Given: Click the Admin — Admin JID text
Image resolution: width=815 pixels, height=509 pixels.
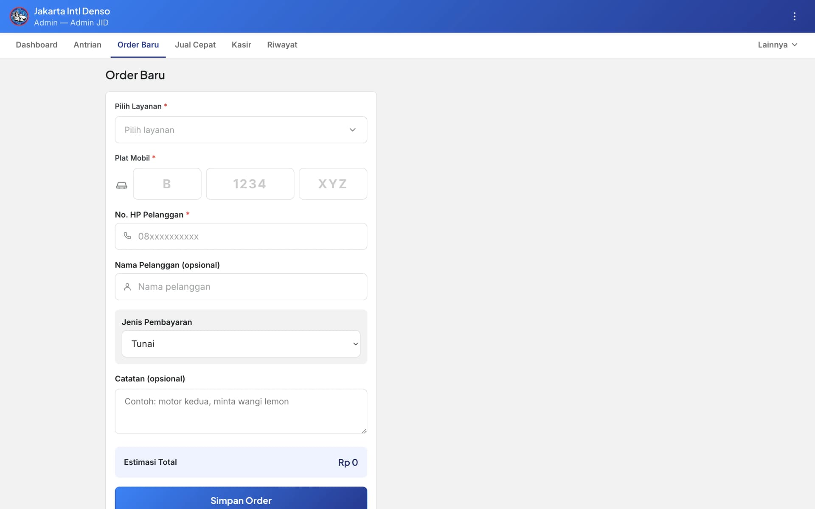Looking at the screenshot, I should tap(71, 23).
